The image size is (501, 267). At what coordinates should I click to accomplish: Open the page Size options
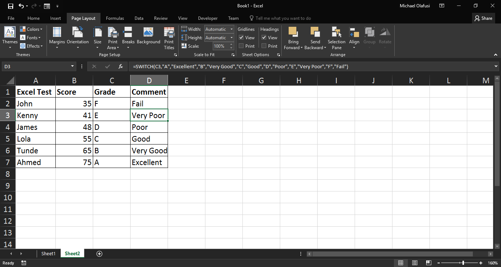coord(98,38)
